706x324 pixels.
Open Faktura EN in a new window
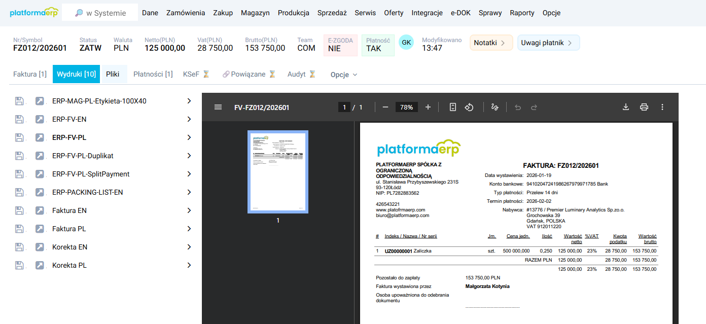[x=40, y=210]
